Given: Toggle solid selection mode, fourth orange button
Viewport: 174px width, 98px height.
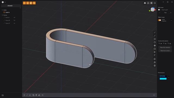Looking at the screenshot, I should (x=34, y=3).
